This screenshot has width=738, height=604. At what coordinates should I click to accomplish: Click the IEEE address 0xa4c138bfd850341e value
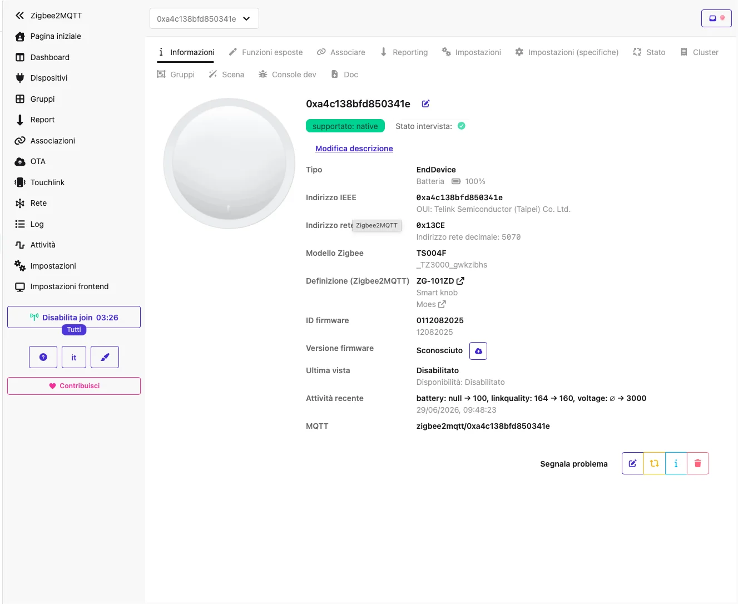tap(459, 197)
